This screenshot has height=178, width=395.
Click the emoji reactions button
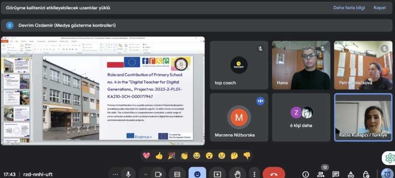click(197, 174)
